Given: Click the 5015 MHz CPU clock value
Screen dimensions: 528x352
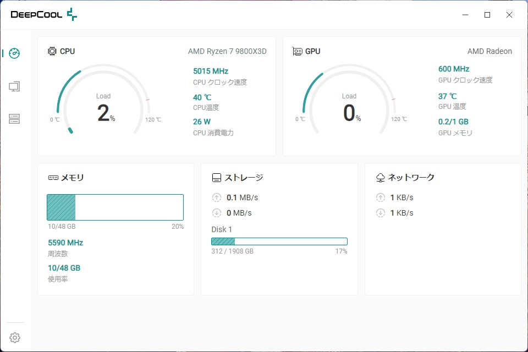Looking at the screenshot, I should coord(211,71).
